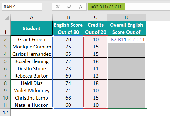This screenshot has width=170, height=116.
Task: Open the Name Box dropdown arrow
Action: [39, 6]
